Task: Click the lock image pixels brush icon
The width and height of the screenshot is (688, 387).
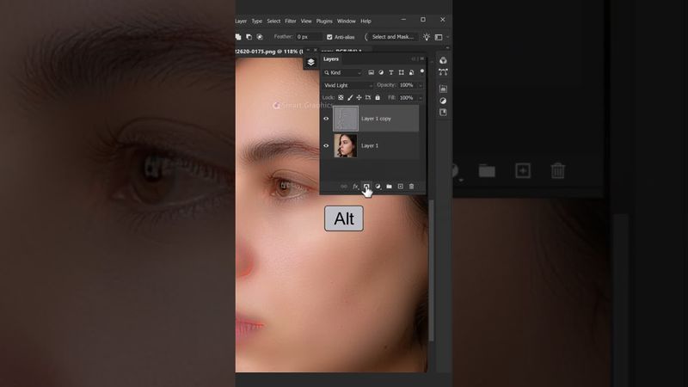Action: click(x=349, y=98)
